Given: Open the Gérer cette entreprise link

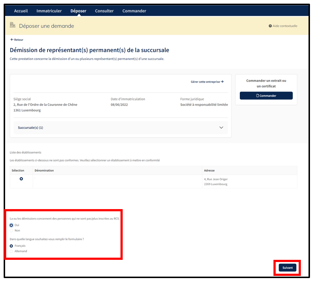Looking at the screenshot, I should click(x=207, y=82).
